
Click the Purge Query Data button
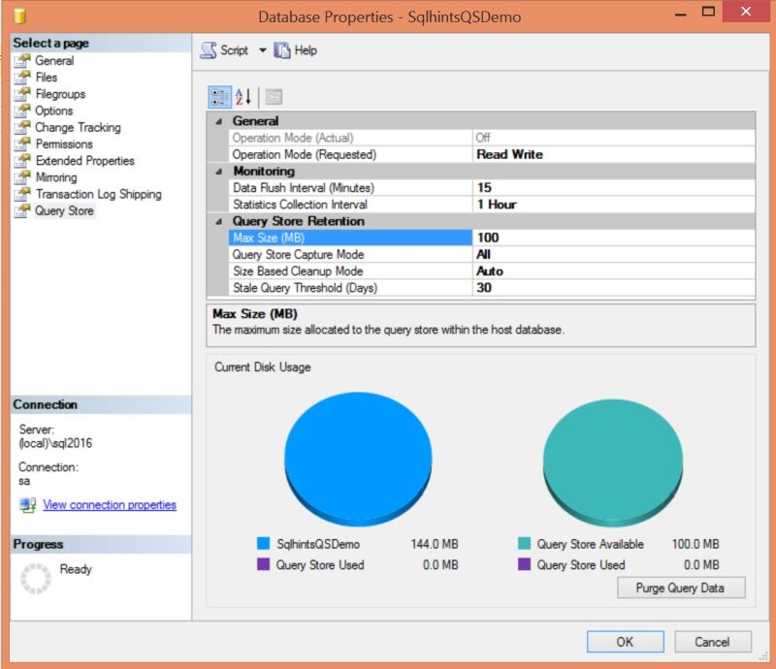[680, 588]
